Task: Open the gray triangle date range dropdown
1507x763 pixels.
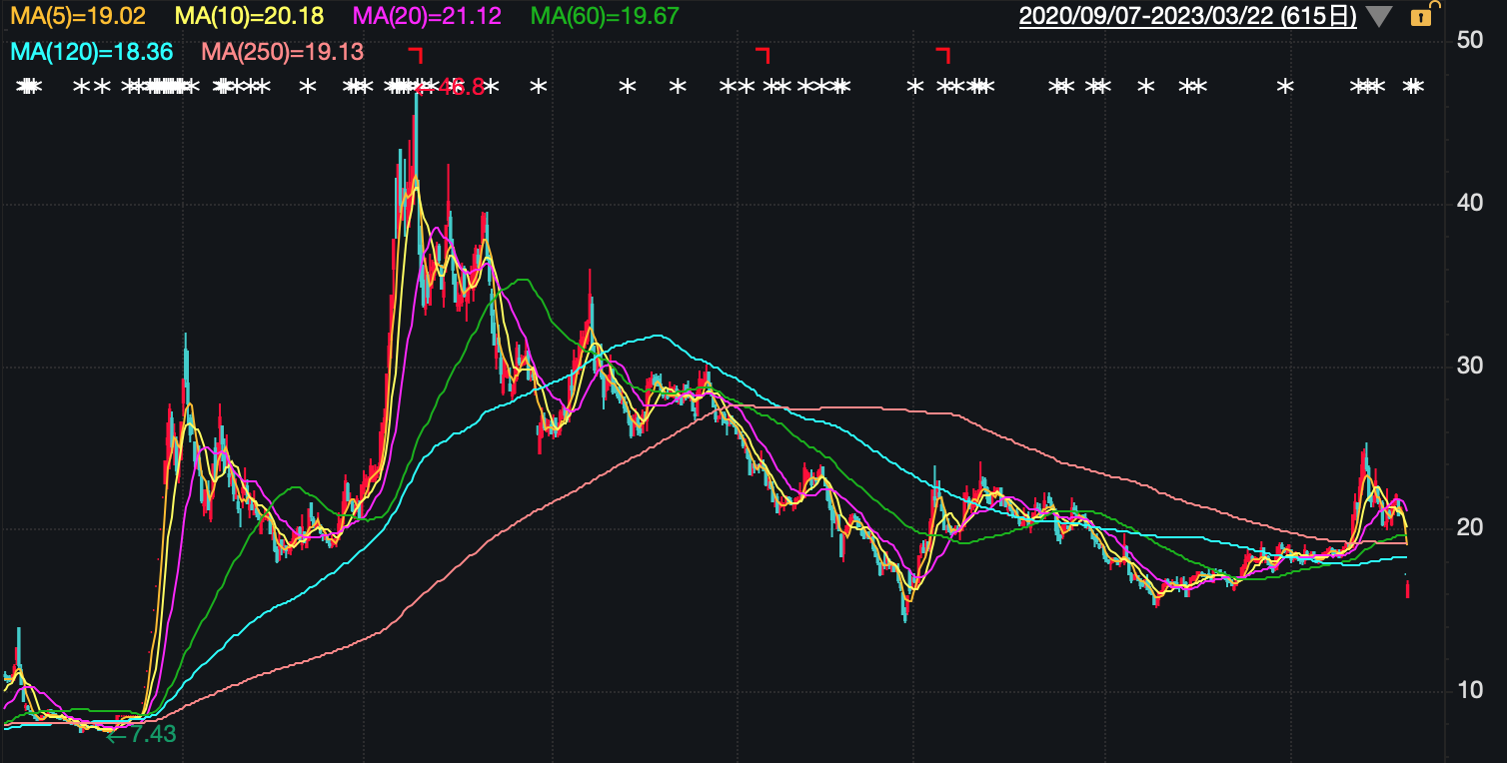Action: (1378, 17)
